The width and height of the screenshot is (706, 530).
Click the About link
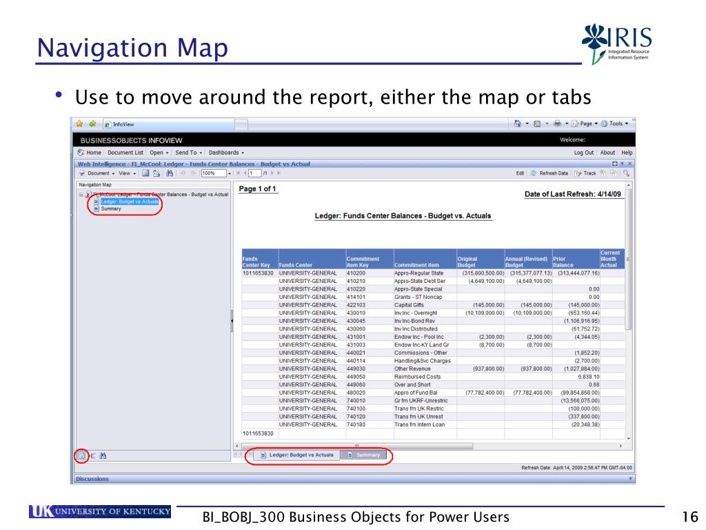(x=607, y=153)
